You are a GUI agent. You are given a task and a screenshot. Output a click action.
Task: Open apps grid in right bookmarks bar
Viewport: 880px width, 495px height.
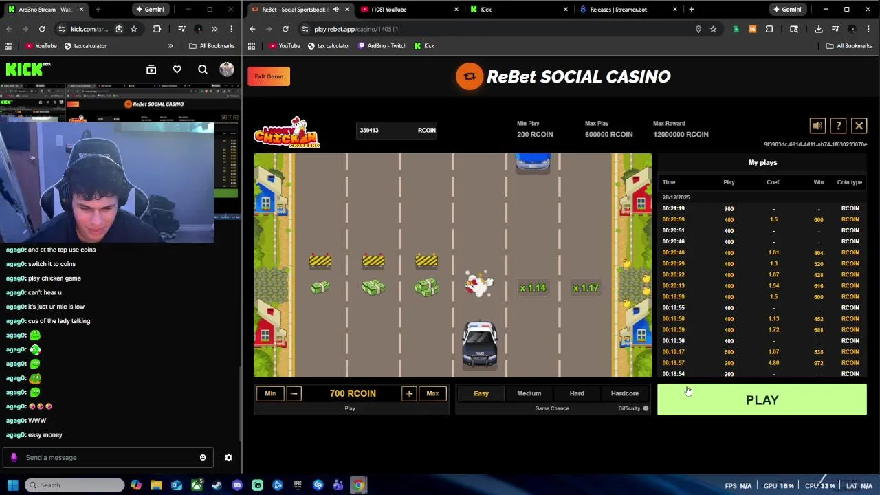(252, 46)
